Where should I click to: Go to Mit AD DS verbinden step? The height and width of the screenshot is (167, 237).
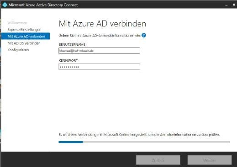tap(24, 43)
